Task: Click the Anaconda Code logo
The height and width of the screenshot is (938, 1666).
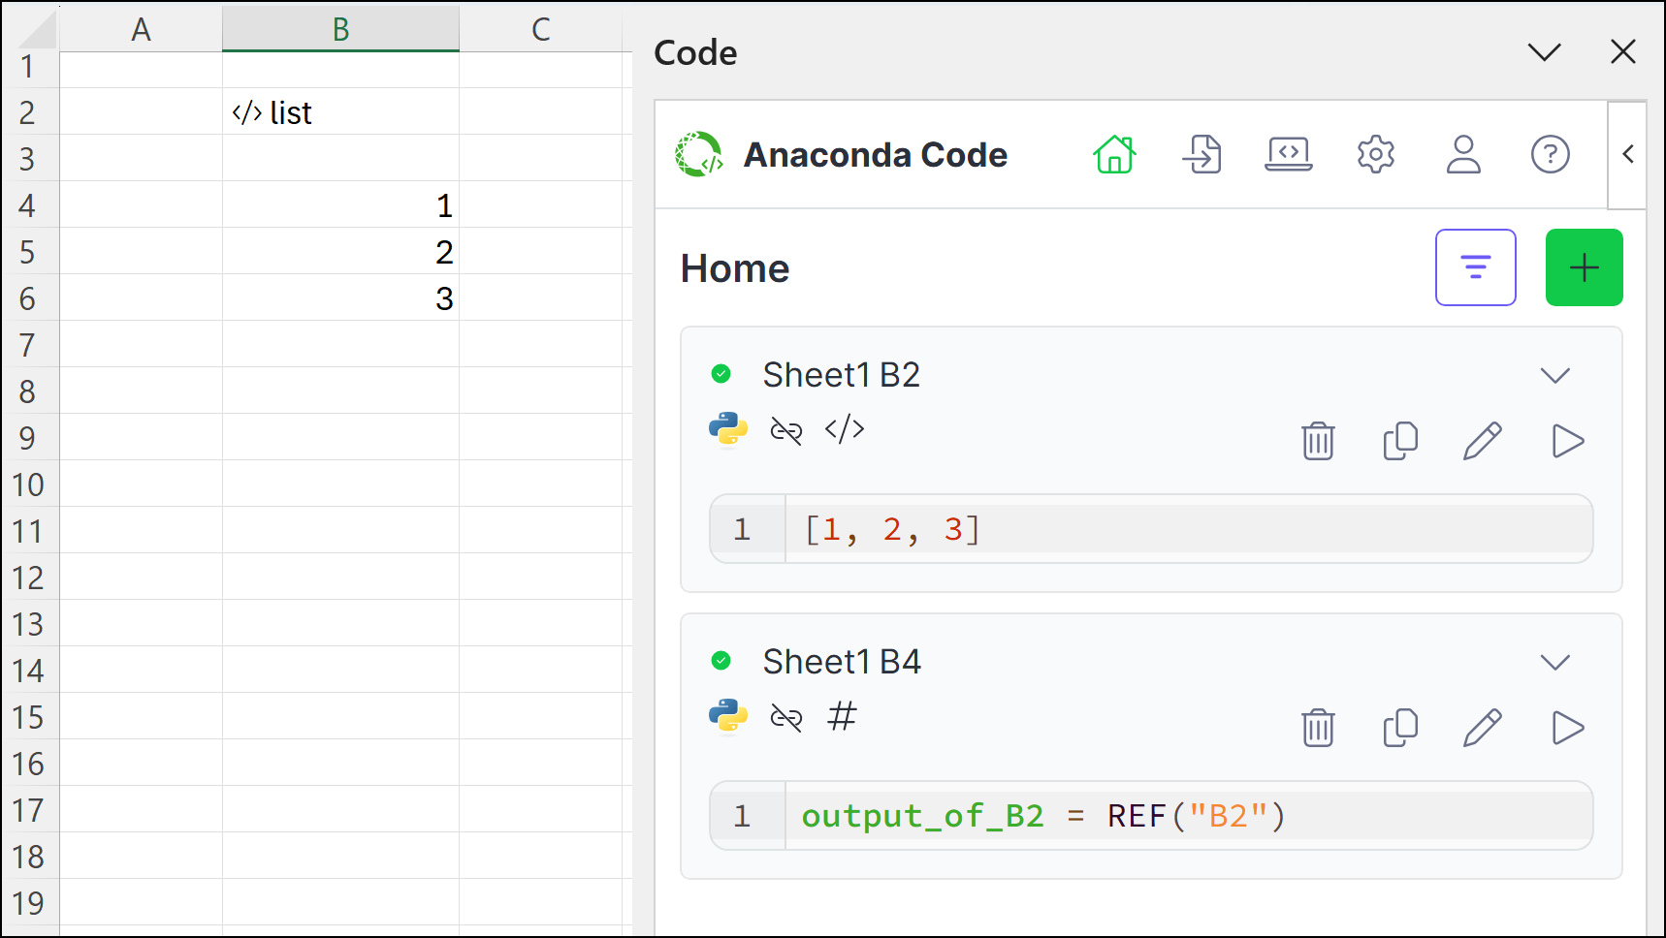Action: [699, 154]
